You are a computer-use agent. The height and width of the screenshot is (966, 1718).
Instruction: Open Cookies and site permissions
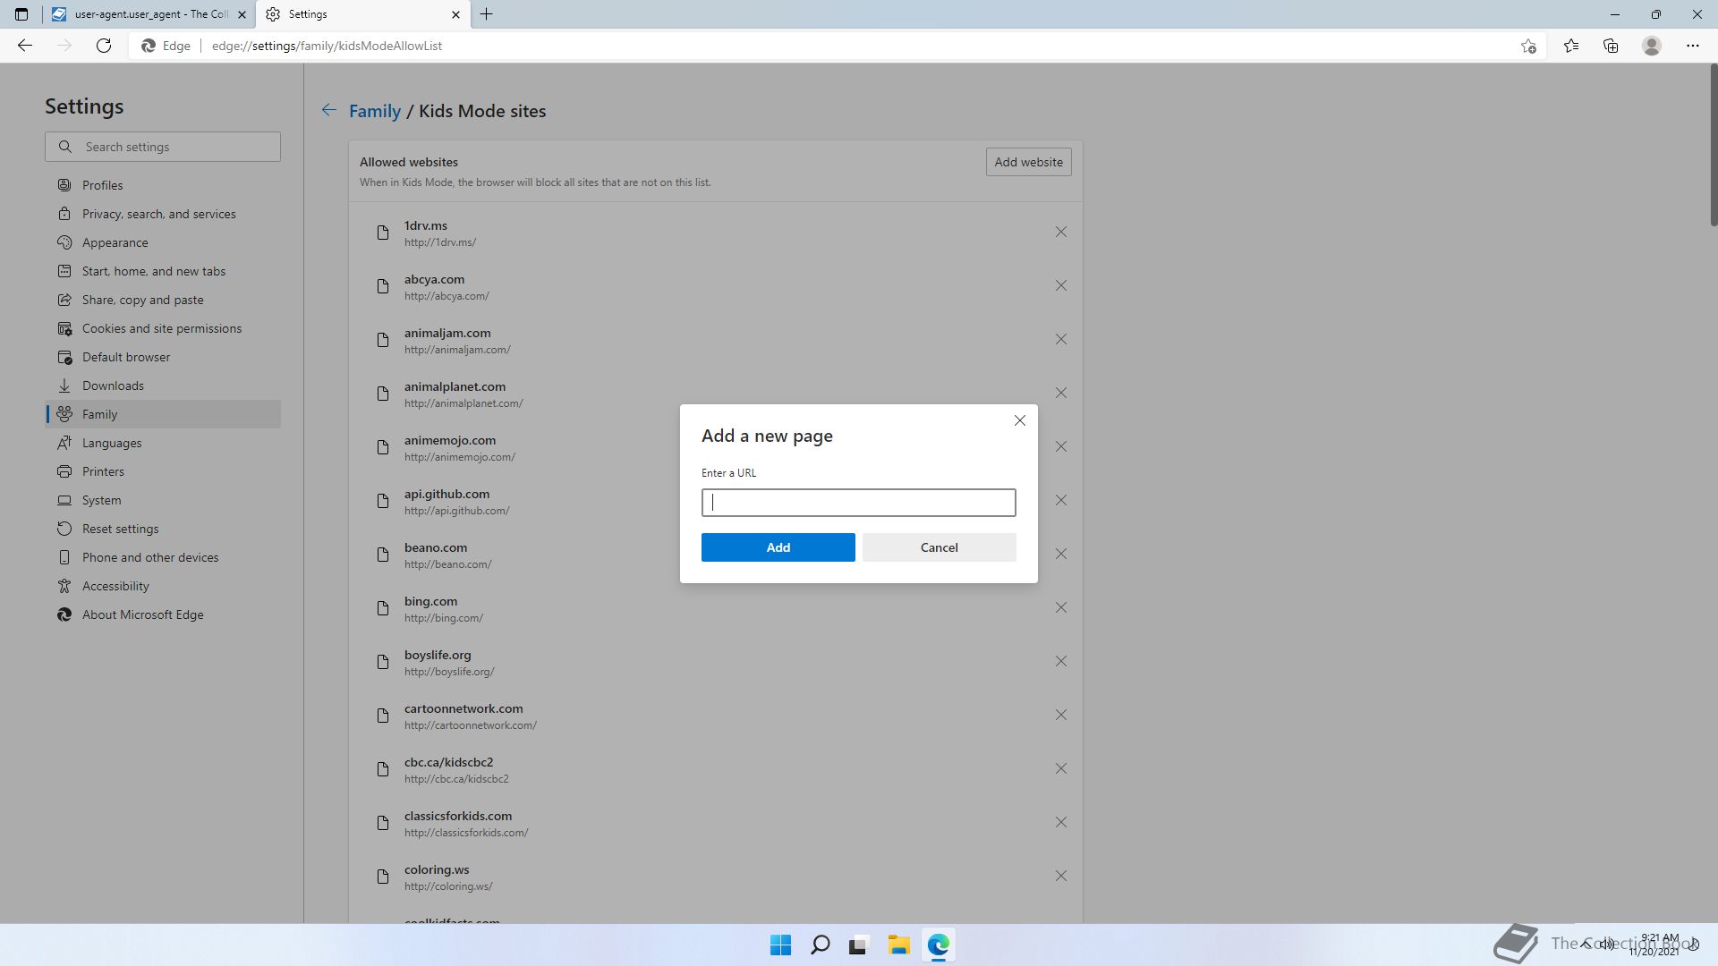[x=163, y=328]
